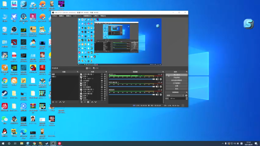Open the Counter-Strike GO desktop icon
This screenshot has height=146, width=260.
33,31
